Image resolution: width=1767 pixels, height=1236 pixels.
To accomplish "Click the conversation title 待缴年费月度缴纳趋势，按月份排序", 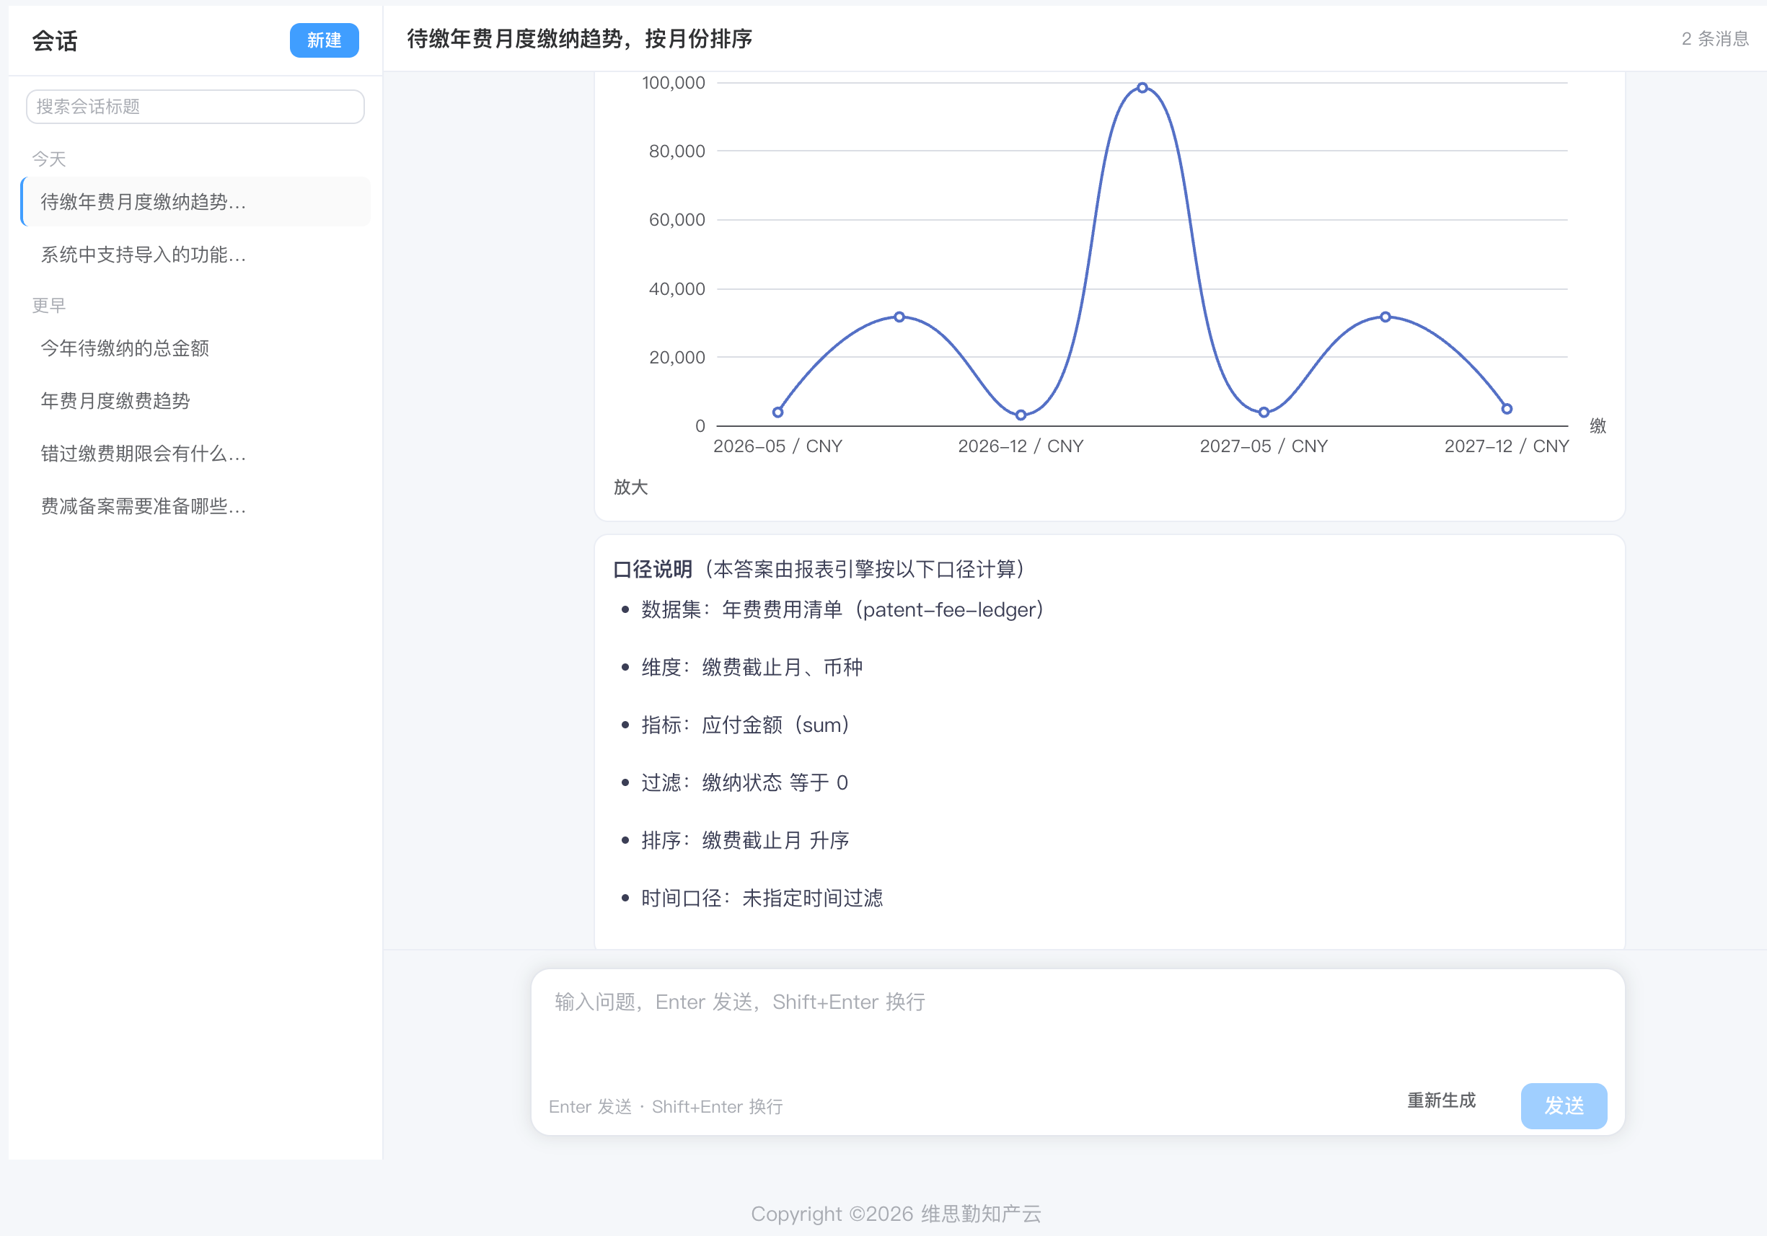I will 580,38.
